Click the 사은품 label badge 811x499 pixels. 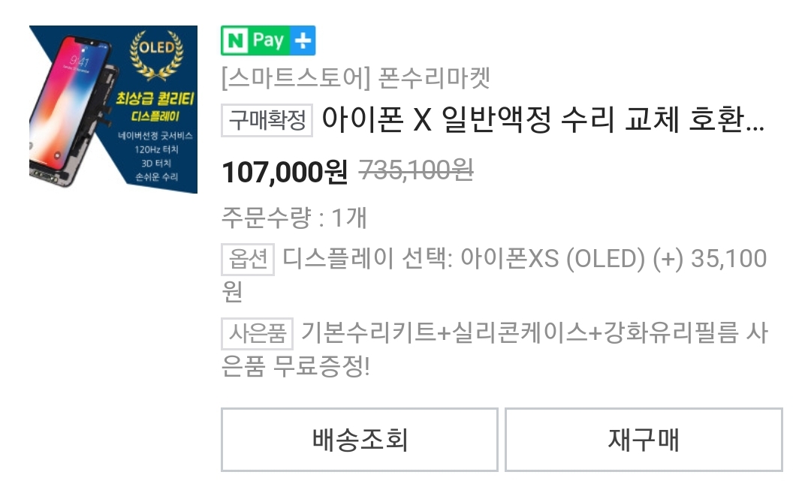click(257, 333)
